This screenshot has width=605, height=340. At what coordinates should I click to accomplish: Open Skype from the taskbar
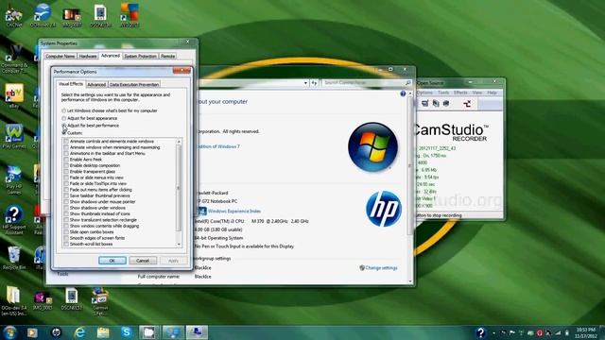[x=126, y=332]
